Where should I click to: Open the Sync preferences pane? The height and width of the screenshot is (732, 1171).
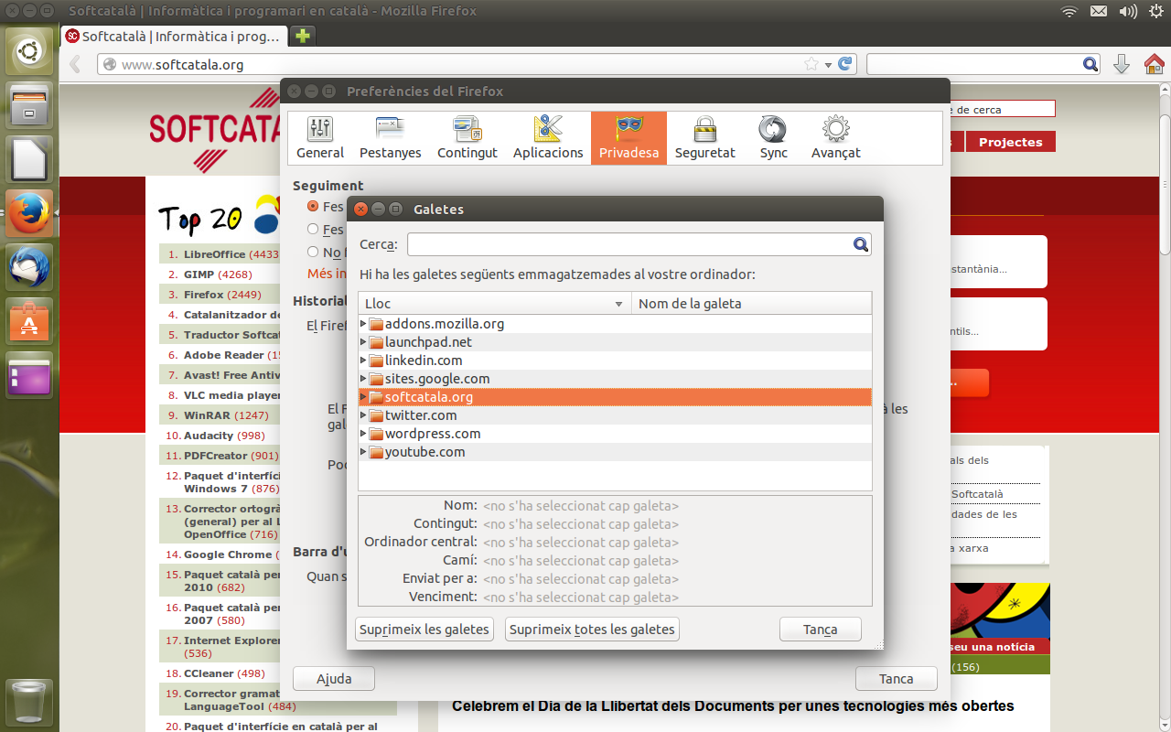(x=773, y=138)
